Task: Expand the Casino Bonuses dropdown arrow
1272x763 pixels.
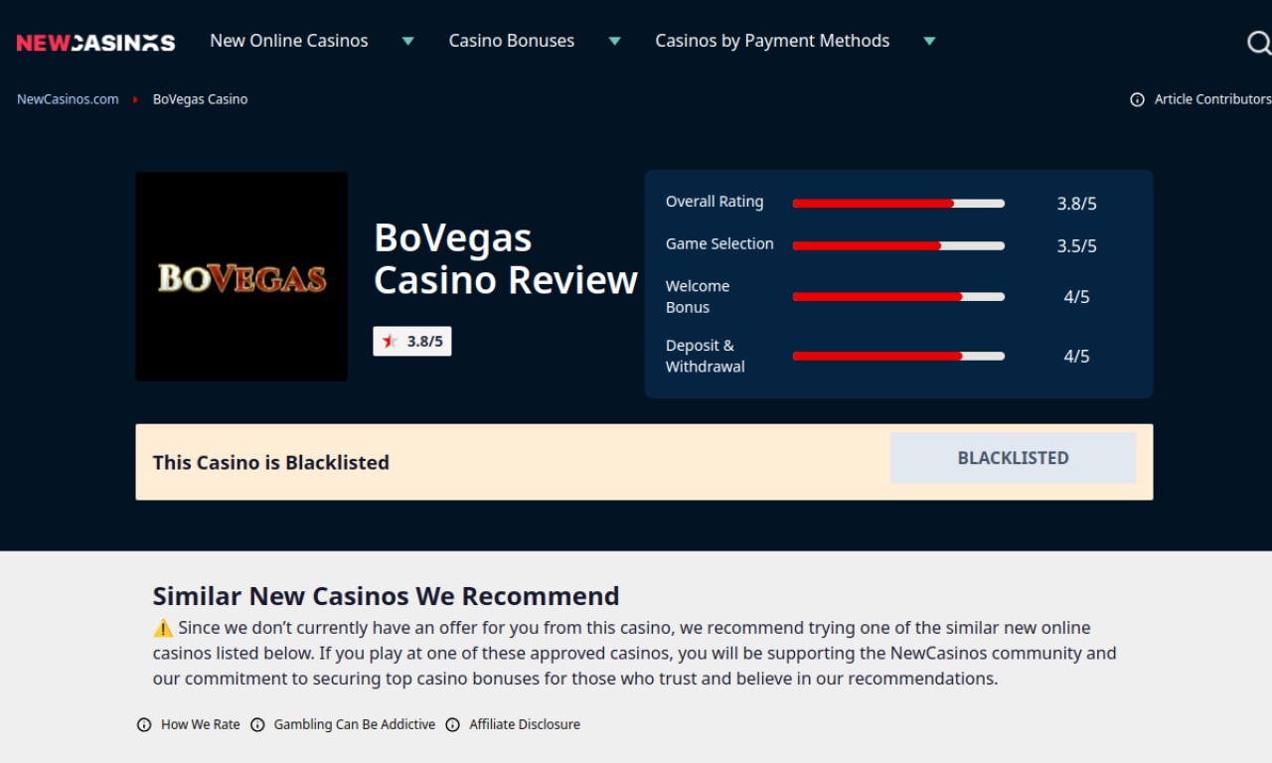Action: (x=614, y=41)
